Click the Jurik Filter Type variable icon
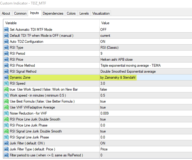 coord(6,149)
